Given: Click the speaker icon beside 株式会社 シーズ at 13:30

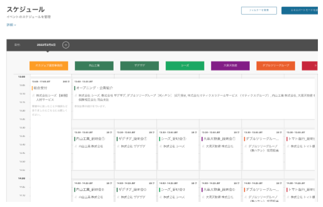Looking at the screenshot, I should coord(161,146).
